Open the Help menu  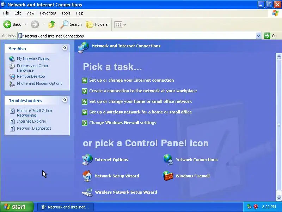click(x=80, y=13)
